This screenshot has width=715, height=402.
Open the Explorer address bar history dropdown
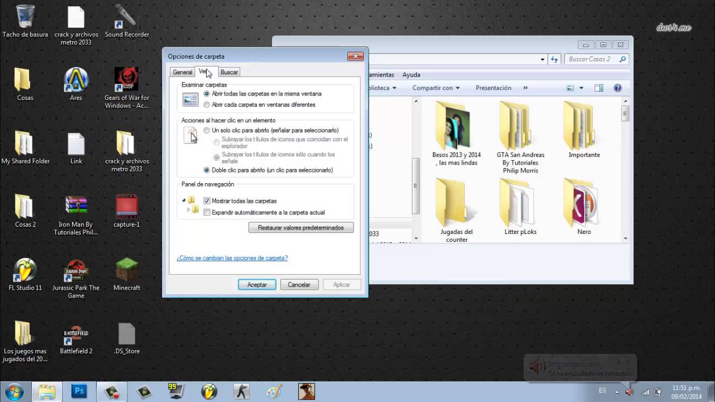(542, 59)
